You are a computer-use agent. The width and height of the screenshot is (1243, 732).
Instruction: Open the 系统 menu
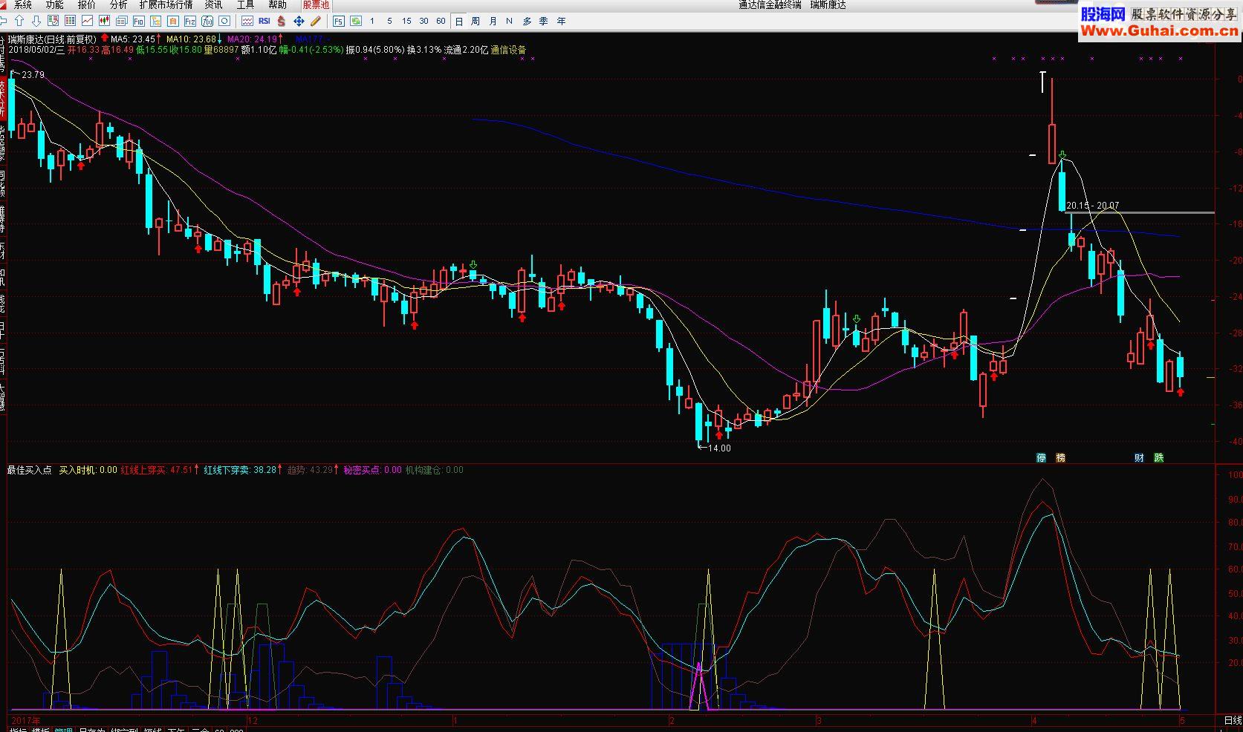pyautogui.click(x=23, y=5)
